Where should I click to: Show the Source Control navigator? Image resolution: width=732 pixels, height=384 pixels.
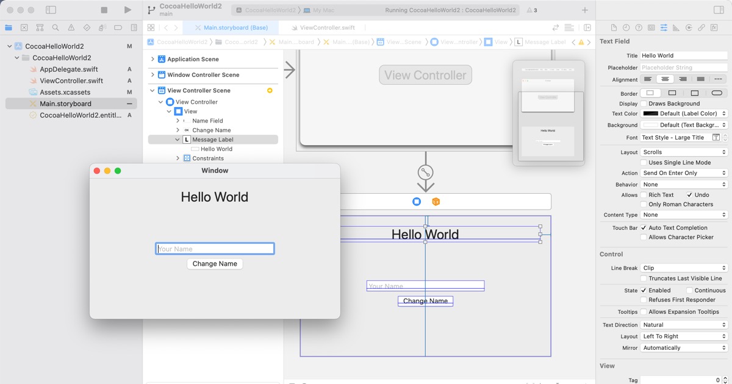(24, 27)
